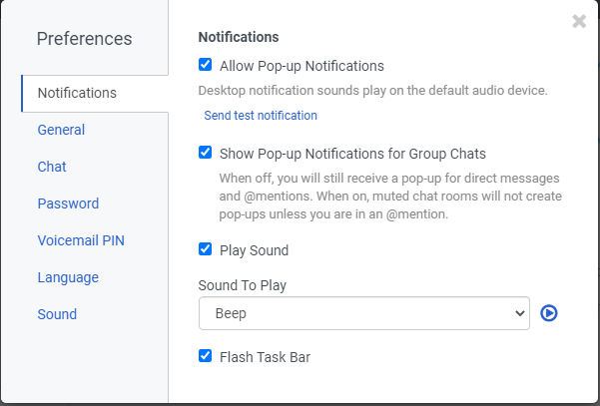This screenshot has width=600, height=406.
Task: Click the "Allow Pop-up Notifications" label text
Action: pyautogui.click(x=301, y=66)
